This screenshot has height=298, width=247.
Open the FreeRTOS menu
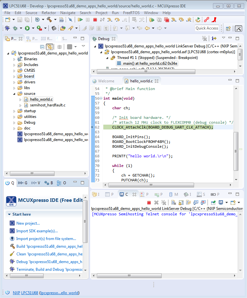[x=131, y=13]
